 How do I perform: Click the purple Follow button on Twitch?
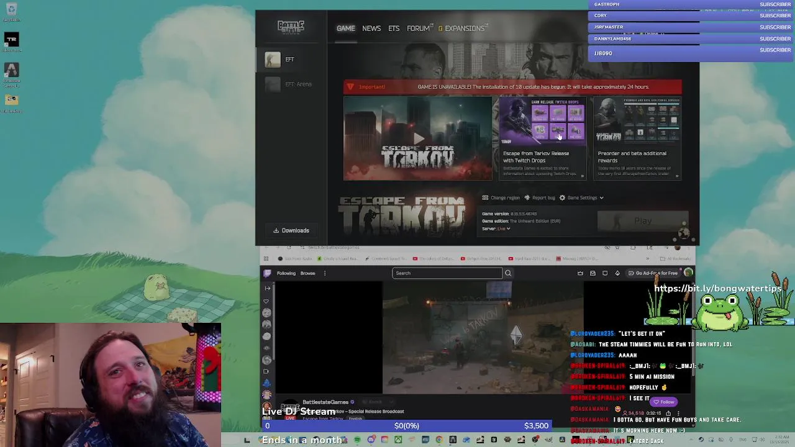point(664,402)
